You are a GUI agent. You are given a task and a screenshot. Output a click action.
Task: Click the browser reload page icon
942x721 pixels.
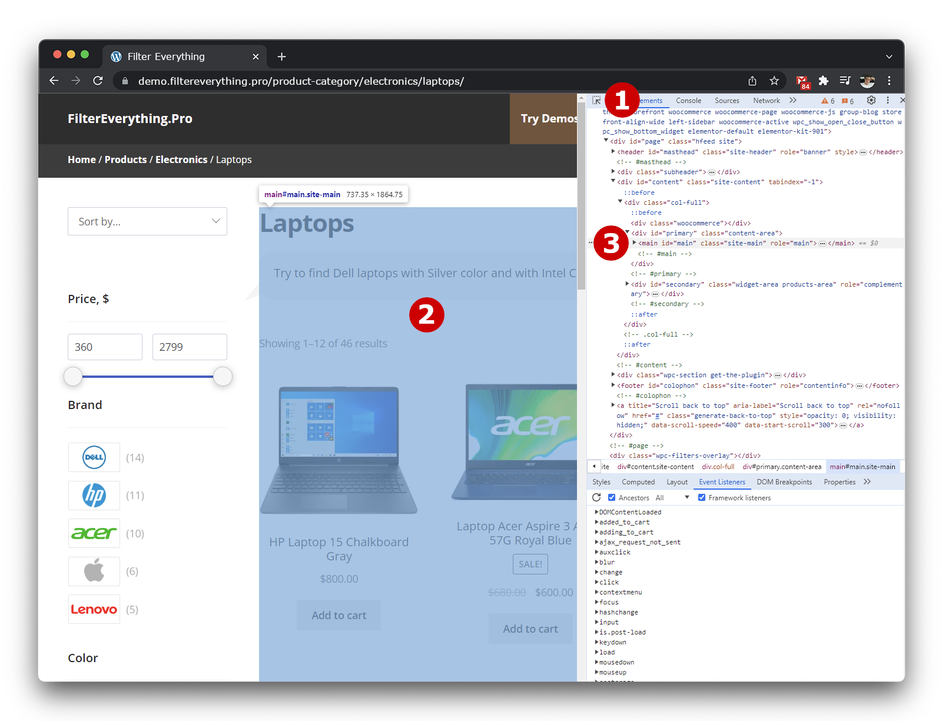[x=98, y=81]
